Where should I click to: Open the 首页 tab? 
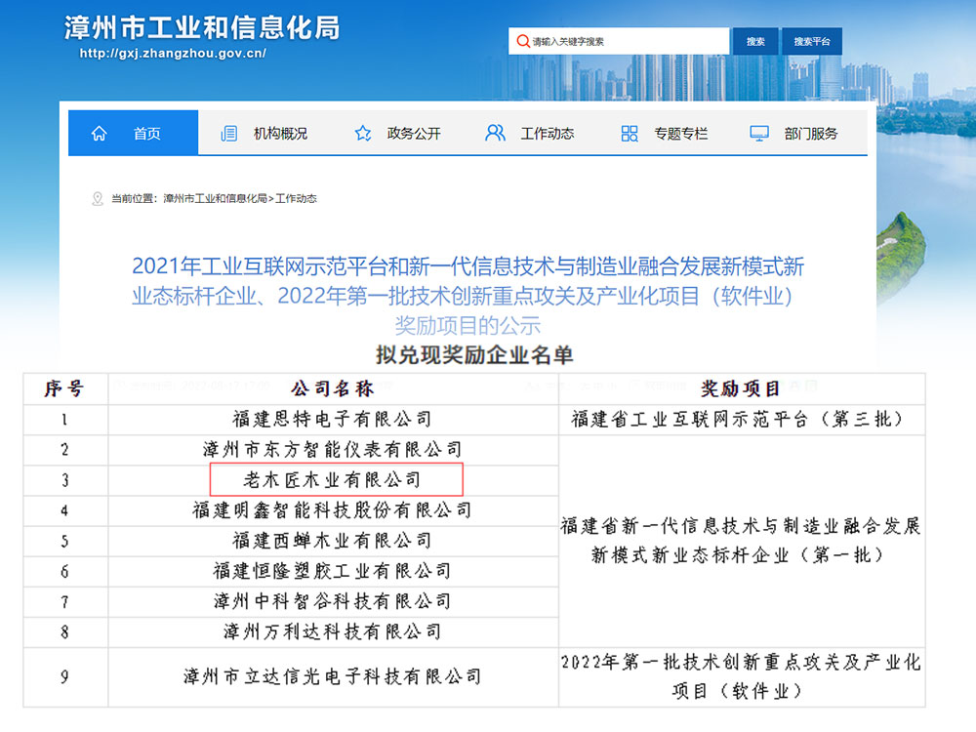pyautogui.click(x=146, y=134)
